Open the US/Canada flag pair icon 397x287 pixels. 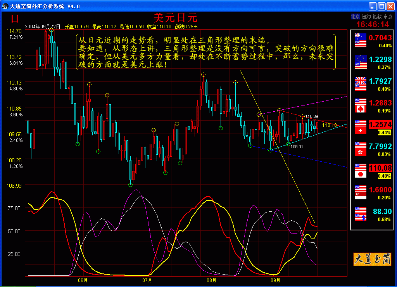pos(361,106)
